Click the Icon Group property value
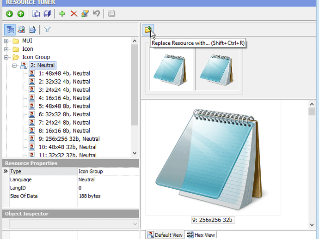This screenshot has width=319, height=239. (x=91, y=171)
